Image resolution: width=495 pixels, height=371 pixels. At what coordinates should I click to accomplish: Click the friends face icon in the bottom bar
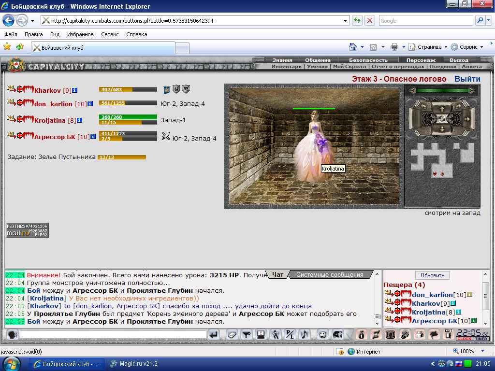[x=390, y=334]
